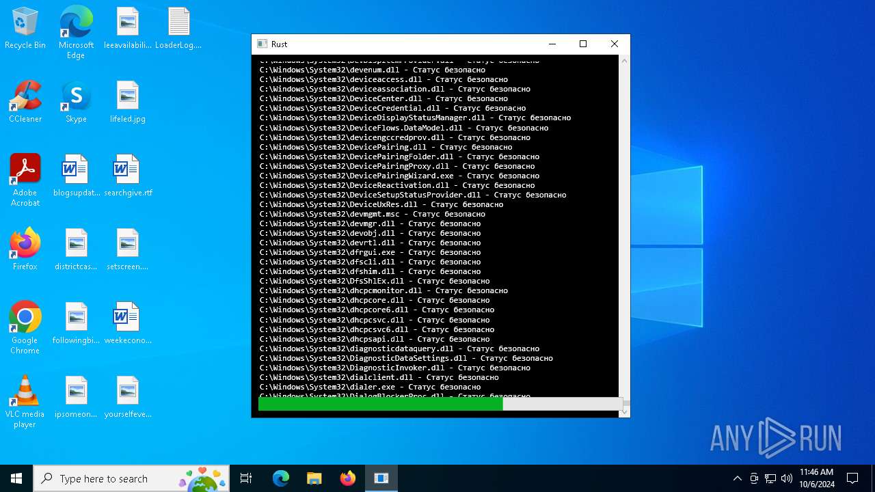This screenshot has width=875, height=492.
Task: Click the DevicePairingWizard.exe line
Action: [399, 176]
